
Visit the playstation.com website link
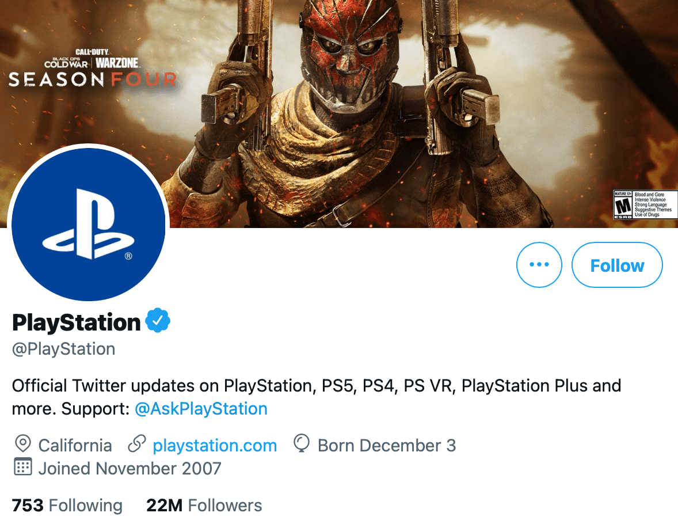pyautogui.click(x=215, y=445)
